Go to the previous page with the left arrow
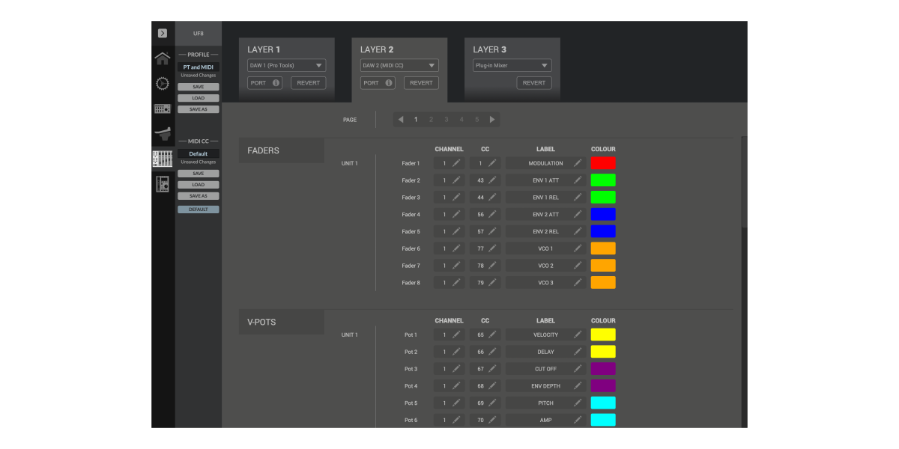 tap(401, 120)
